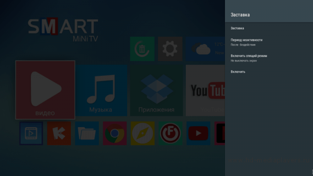Open the partially visible Netflix icon

point(220,133)
